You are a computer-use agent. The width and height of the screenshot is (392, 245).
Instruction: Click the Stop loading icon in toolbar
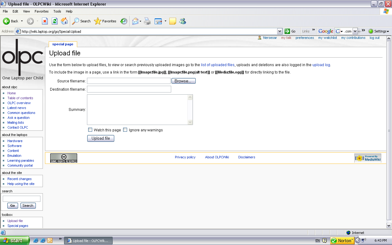point(45,21)
